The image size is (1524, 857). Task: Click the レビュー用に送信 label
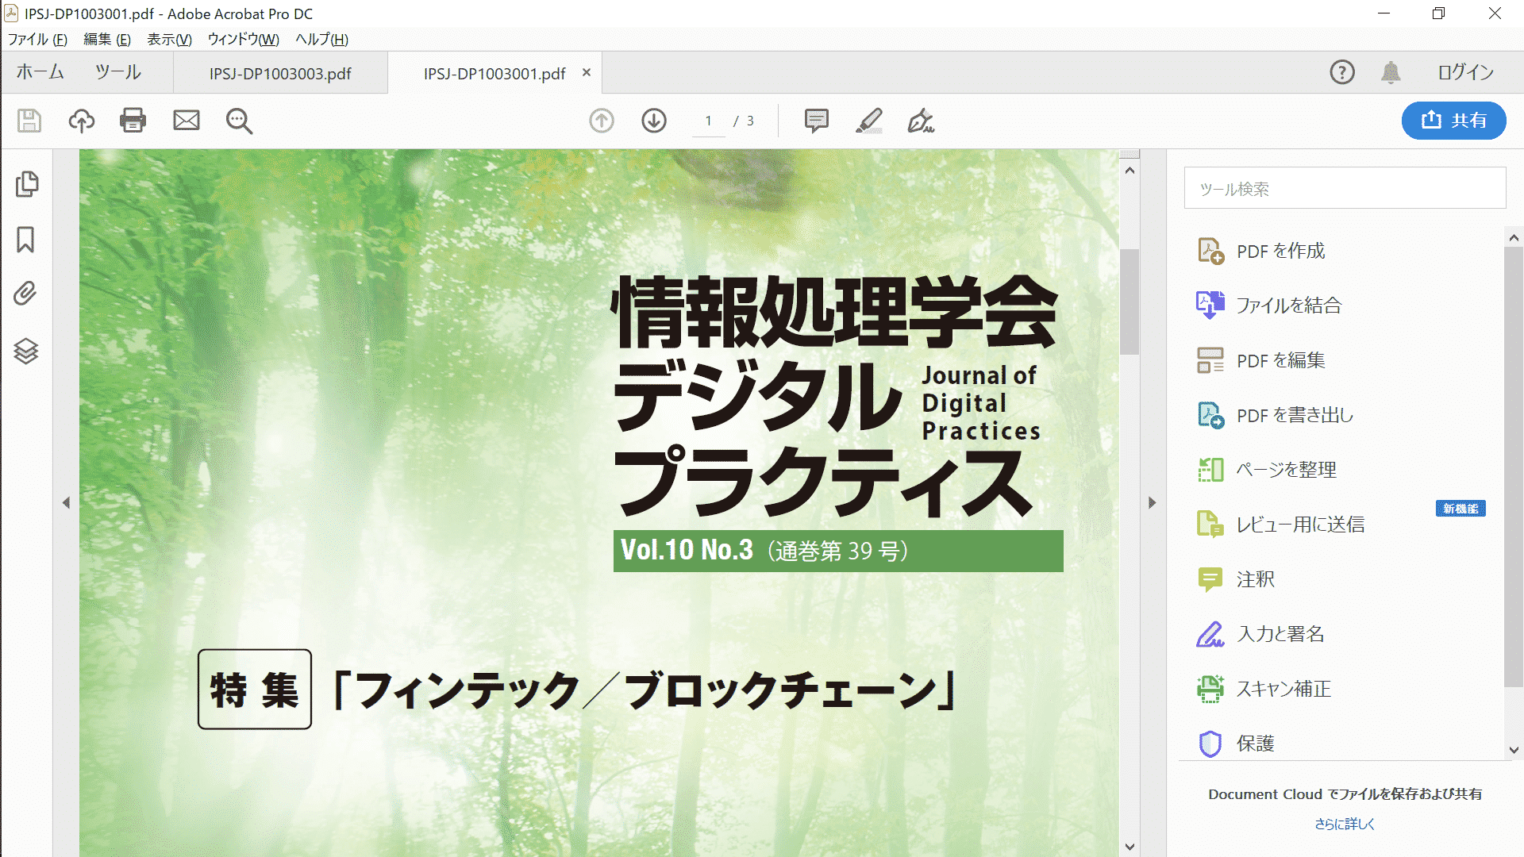click(1300, 525)
